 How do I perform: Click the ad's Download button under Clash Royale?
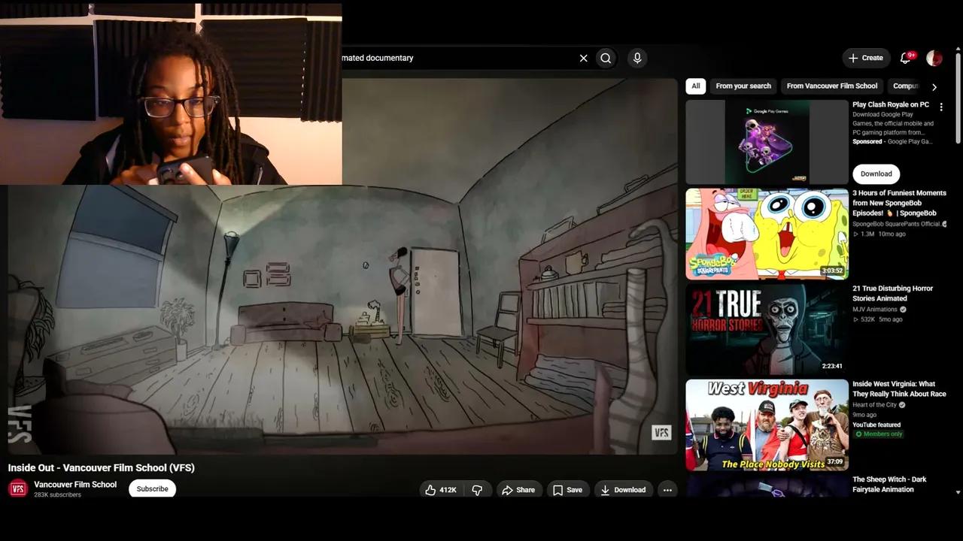[876, 174]
